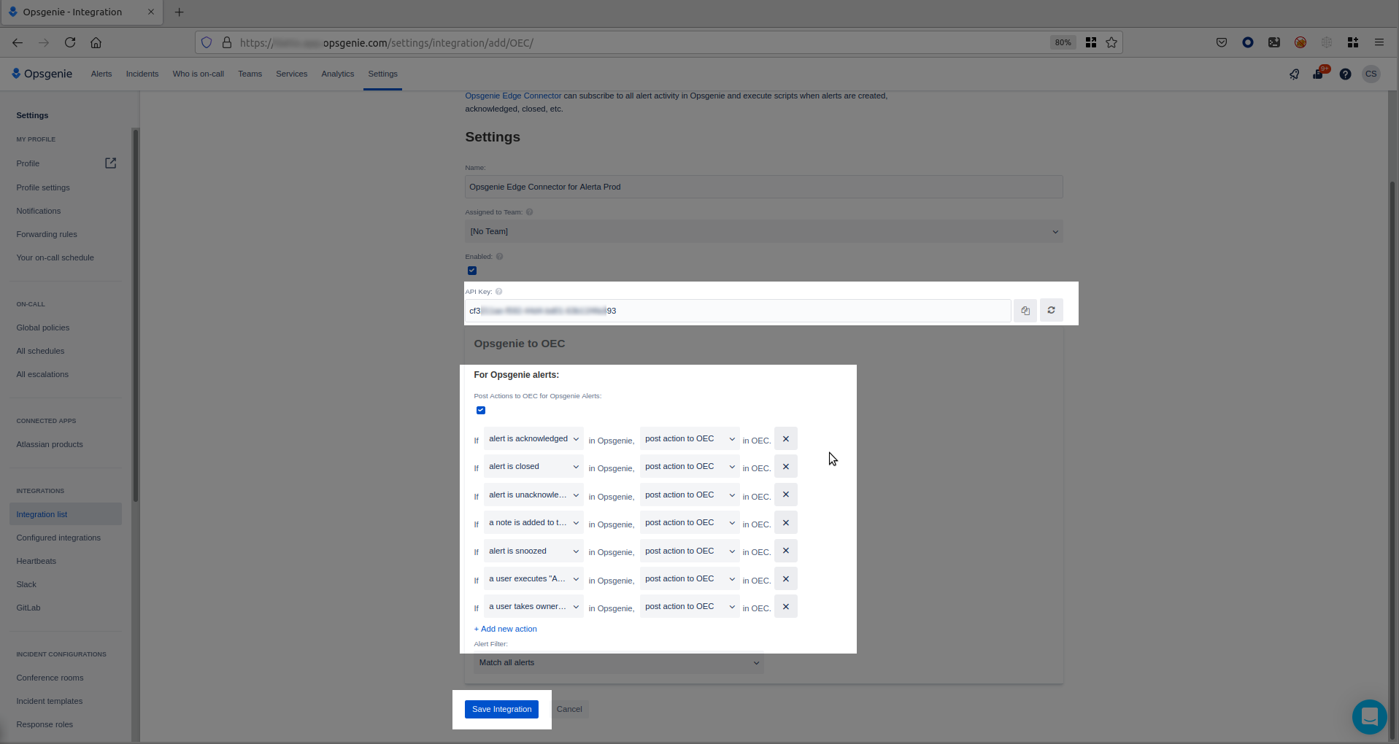The width and height of the screenshot is (1399, 744).
Task: Close the Opsgenie - Integration tab
Action: [x=151, y=12]
